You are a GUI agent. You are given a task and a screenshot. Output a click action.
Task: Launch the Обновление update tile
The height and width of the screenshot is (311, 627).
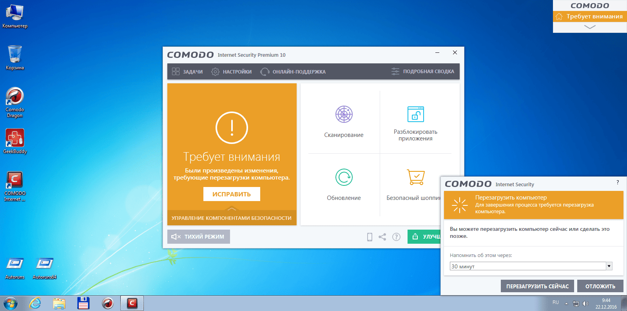pos(344,184)
